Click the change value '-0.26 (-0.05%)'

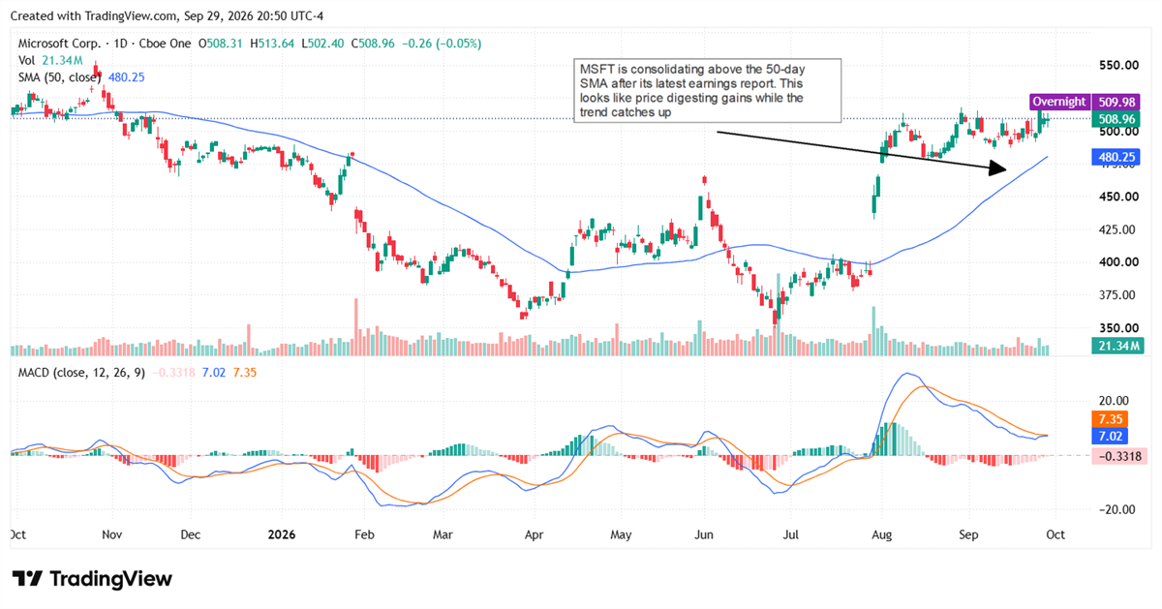(442, 44)
